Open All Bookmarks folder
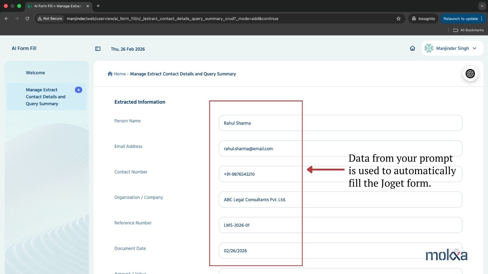This screenshot has height=274, width=488. click(x=468, y=30)
